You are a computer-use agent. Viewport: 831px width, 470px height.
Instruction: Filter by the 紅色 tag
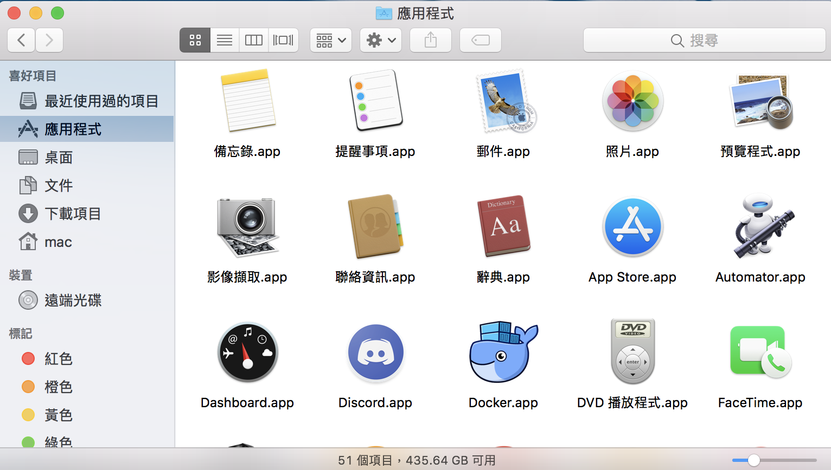coord(87,358)
